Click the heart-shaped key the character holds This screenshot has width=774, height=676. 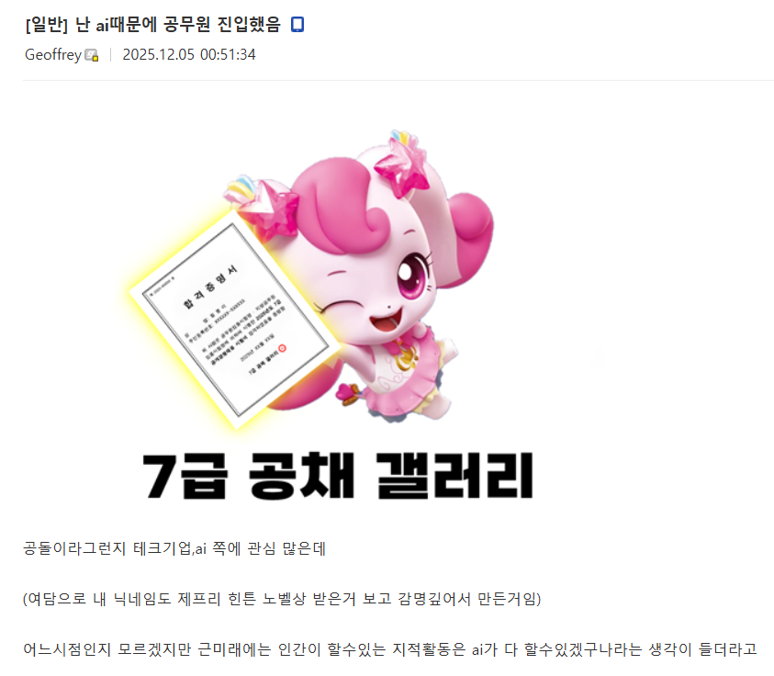[x=352, y=393]
